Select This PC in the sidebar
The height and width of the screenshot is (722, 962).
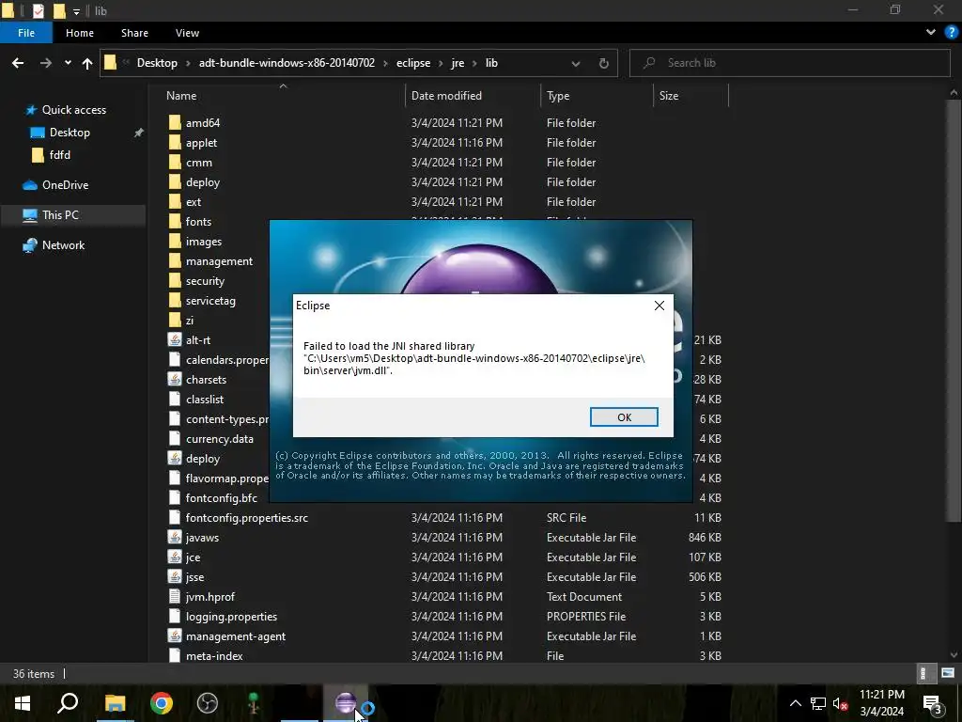point(60,215)
